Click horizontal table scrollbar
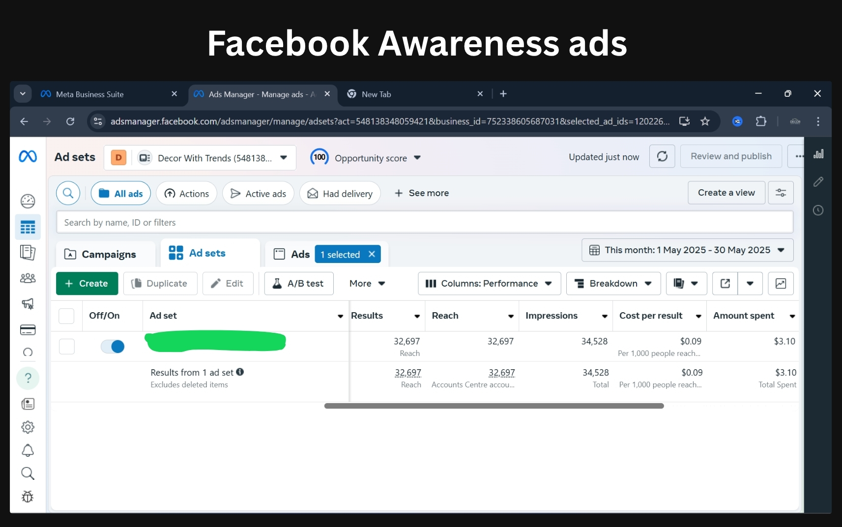This screenshot has height=527, width=842. point(494,406)
